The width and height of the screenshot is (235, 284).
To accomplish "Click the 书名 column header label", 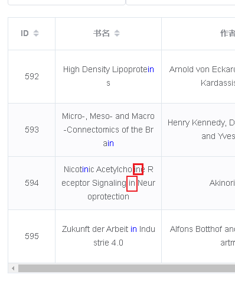I will coord(102,33).
